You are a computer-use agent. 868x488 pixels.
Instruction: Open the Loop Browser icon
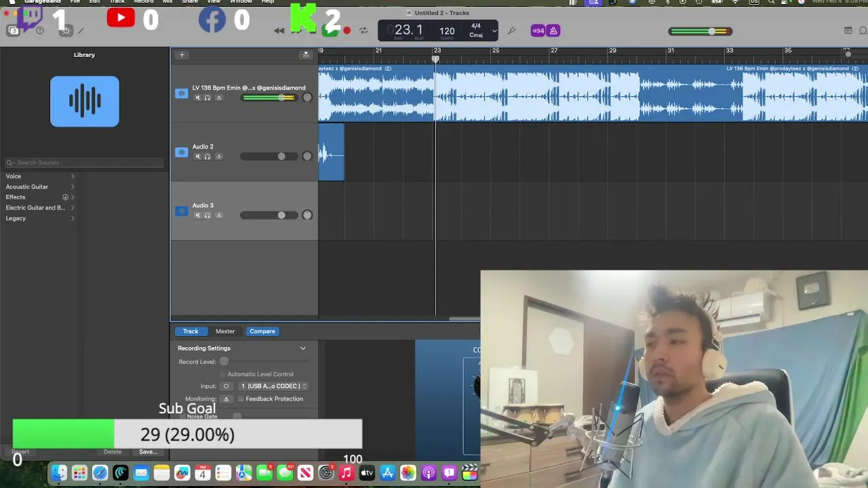863,30
